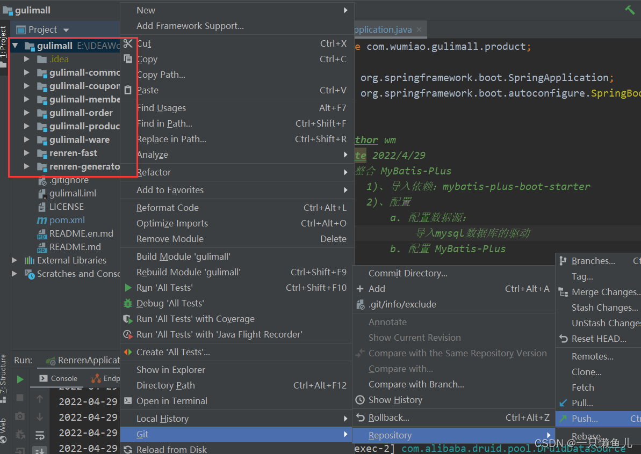This screenshot has height=454, width=641.
Task: Click the Cut scissors icon
Action: pos(128,43)
